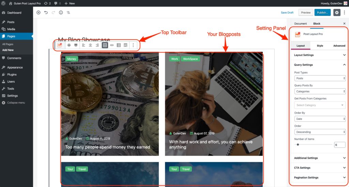Expand the Layout Settings section

coord(320,55)
